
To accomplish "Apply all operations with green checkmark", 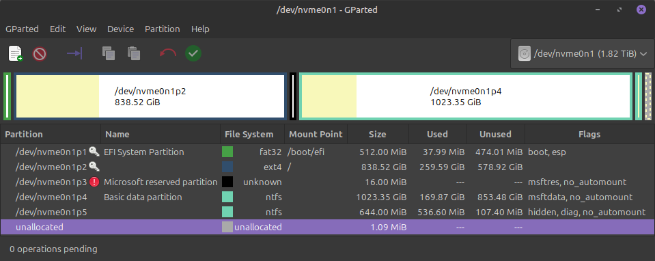I will pos(193,53).
